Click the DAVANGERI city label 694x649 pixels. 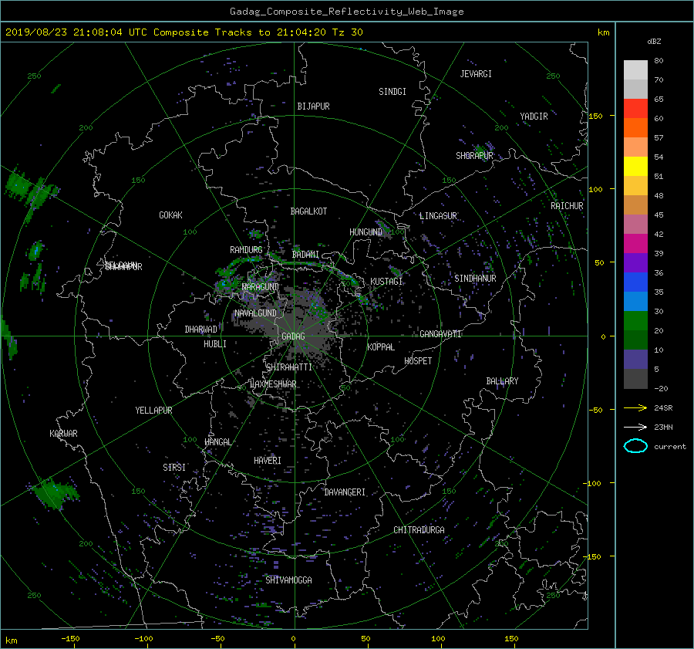tap(345, 492)
